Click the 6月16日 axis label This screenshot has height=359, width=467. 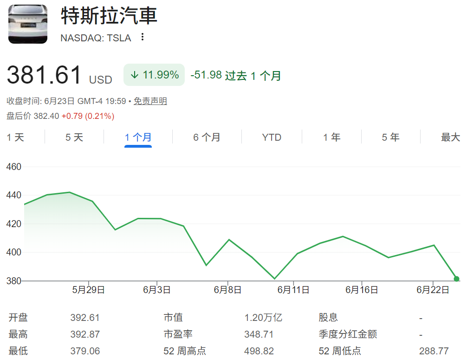point(362,290)
